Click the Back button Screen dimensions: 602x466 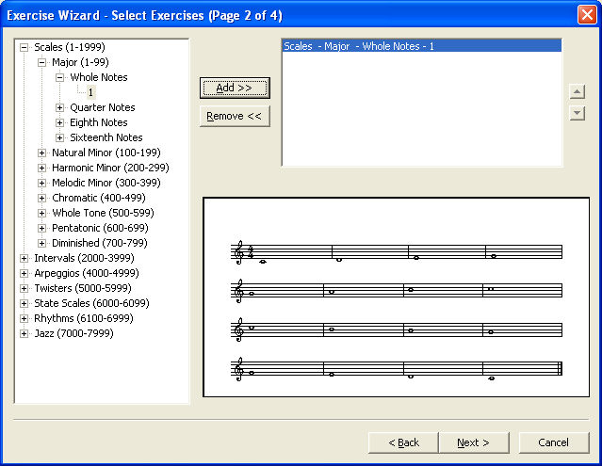[x=402, y=442]
